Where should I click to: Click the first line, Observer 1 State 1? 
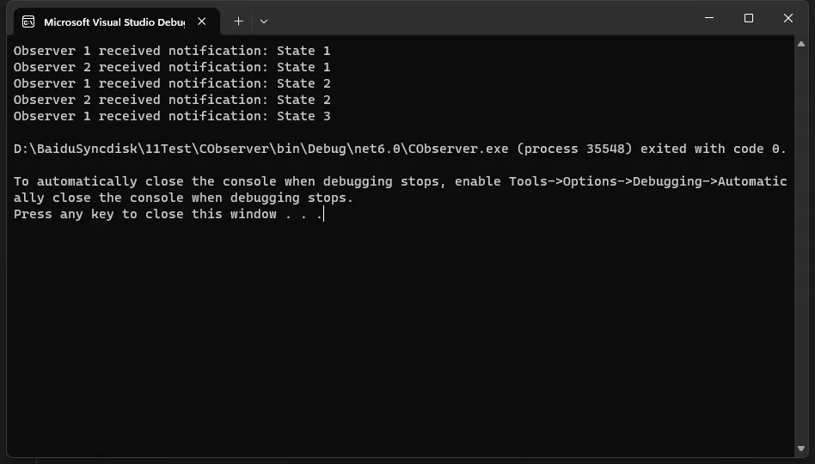pyautogui.click(x=172, y=51)
